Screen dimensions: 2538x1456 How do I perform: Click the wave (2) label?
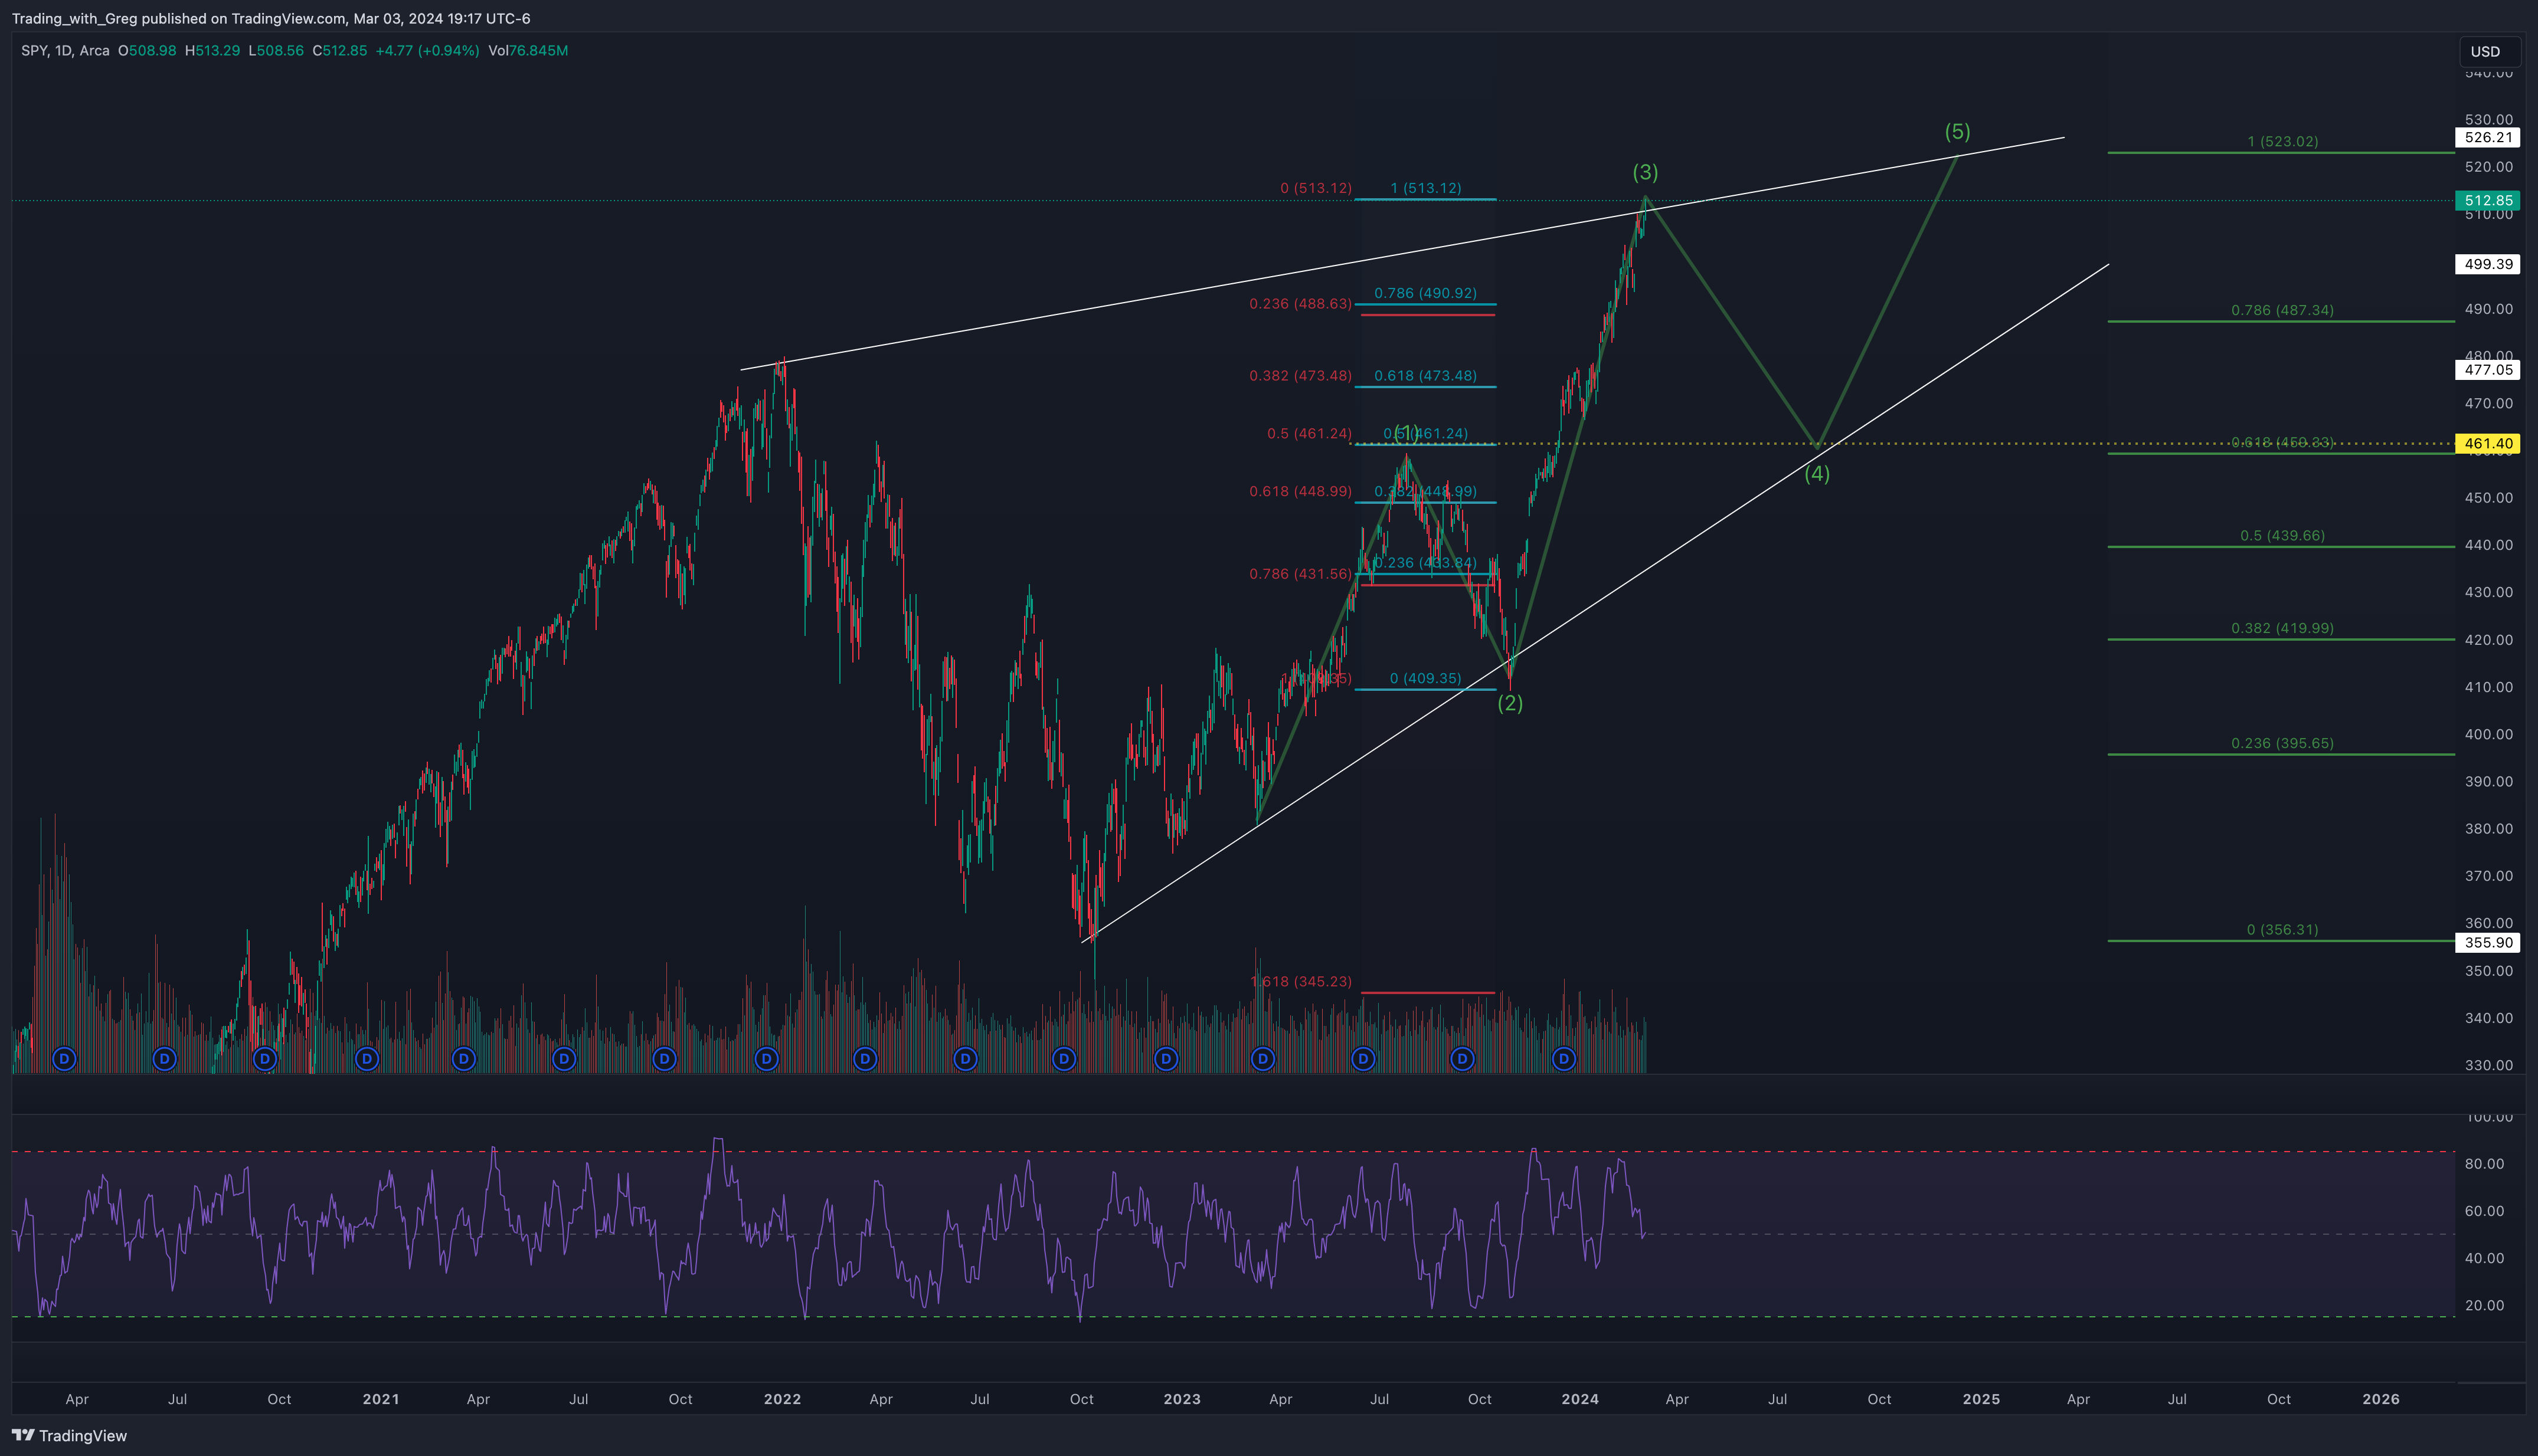click(1510, 703)
